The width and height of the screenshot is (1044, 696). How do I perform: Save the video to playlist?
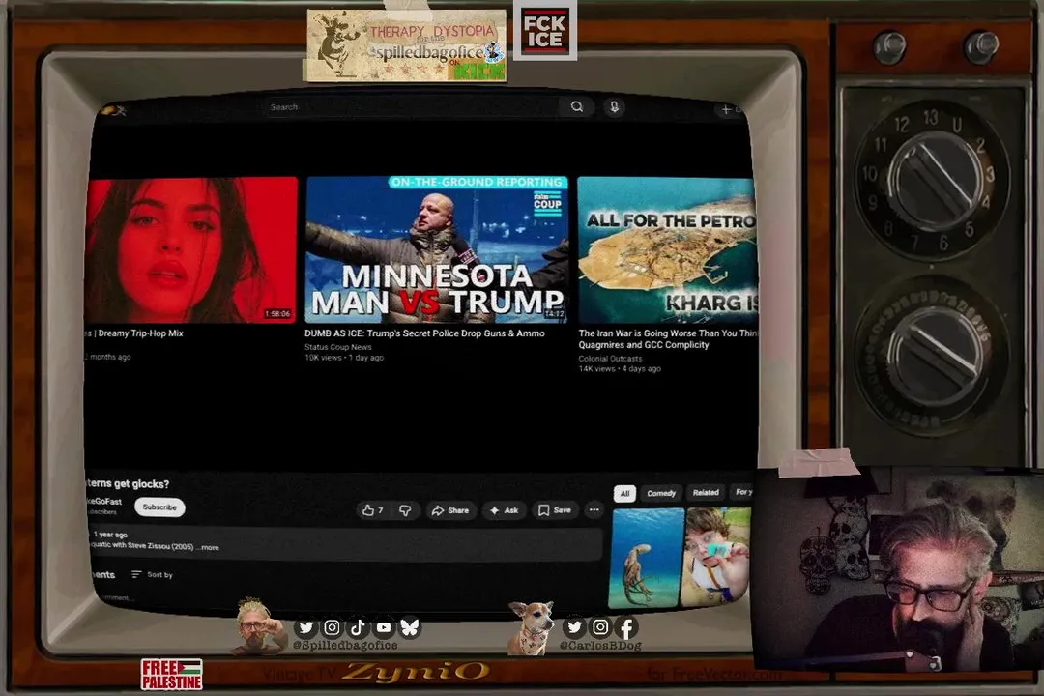click(x=555, y=510)
